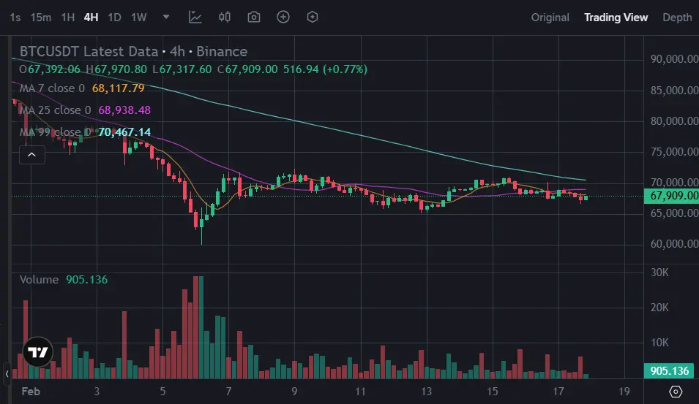
Task: Click the Feb date axis label
Action: click(31, 392)
